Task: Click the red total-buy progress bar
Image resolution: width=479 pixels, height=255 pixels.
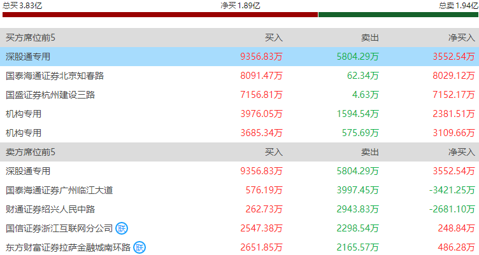Action: [160, 15]
